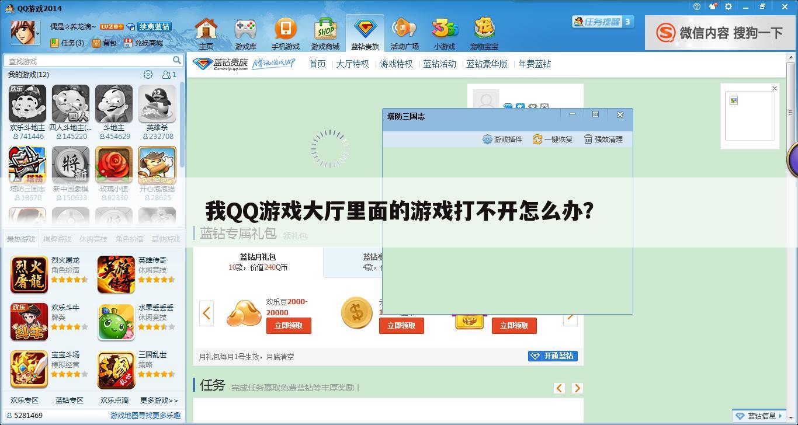Open 大厅特权 nav item
The height and width of the screenshot is (425, 798).
click(x=352, y=64)
